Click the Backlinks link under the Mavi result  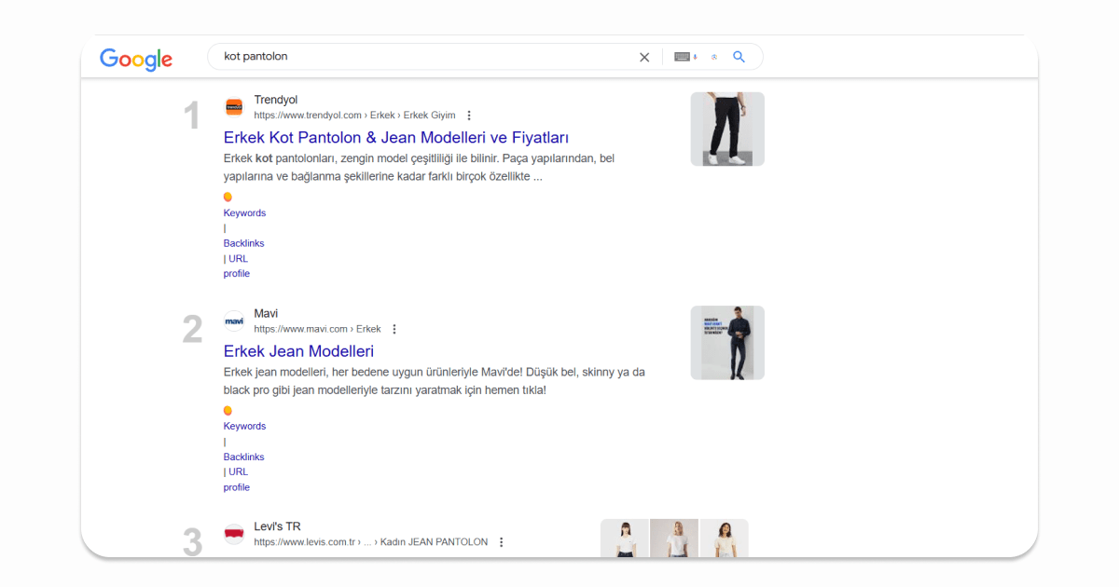point(243,457)
